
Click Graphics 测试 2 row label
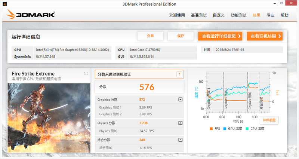click(x=110, y=114)
